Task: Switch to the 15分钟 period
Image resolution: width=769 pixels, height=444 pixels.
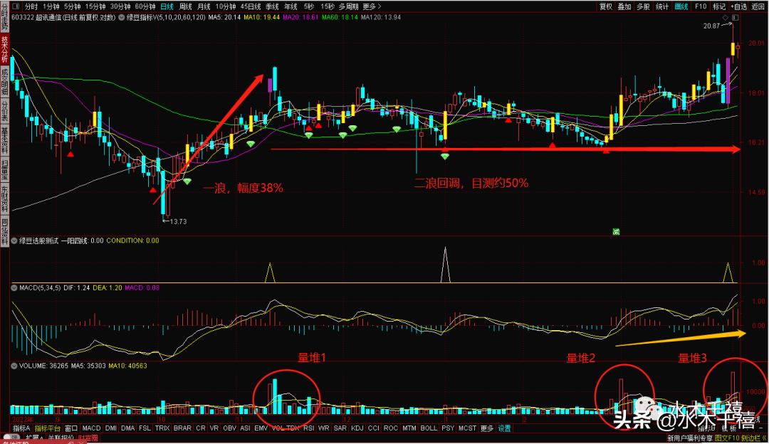Action: [95, 6]
